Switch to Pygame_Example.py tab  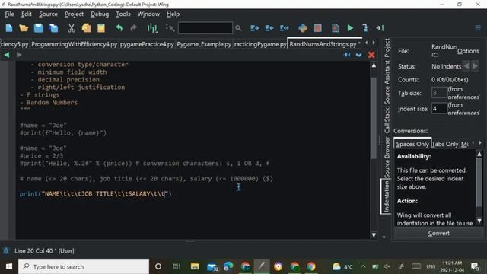point(204,44)
